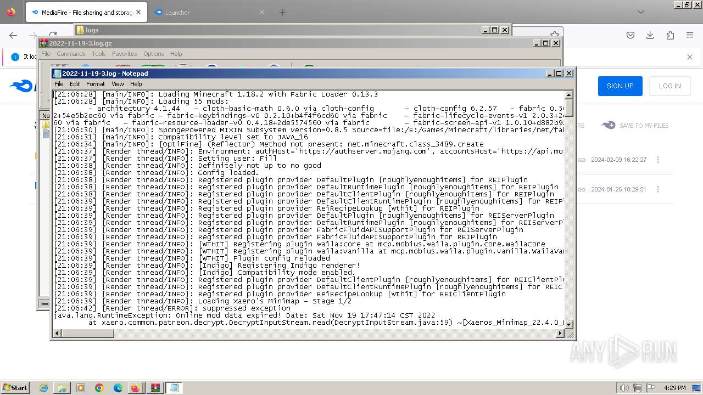Open a new browser tab
Image resolution: width=703 pixels, height=395 pixels.
[282, 12]
